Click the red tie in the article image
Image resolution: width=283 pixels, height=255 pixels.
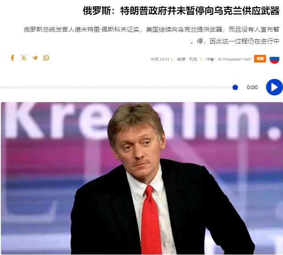[151, 219]
